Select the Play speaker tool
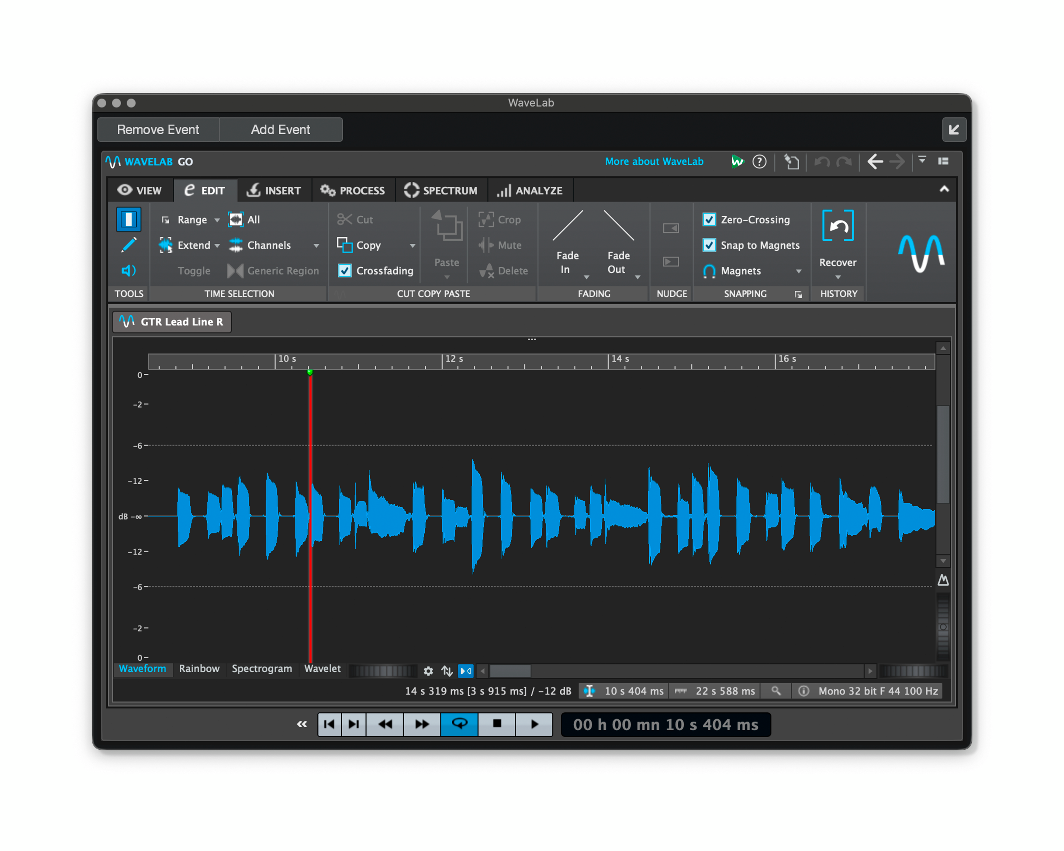Viewport: 1064px width, 851px height. coord(128,270)
